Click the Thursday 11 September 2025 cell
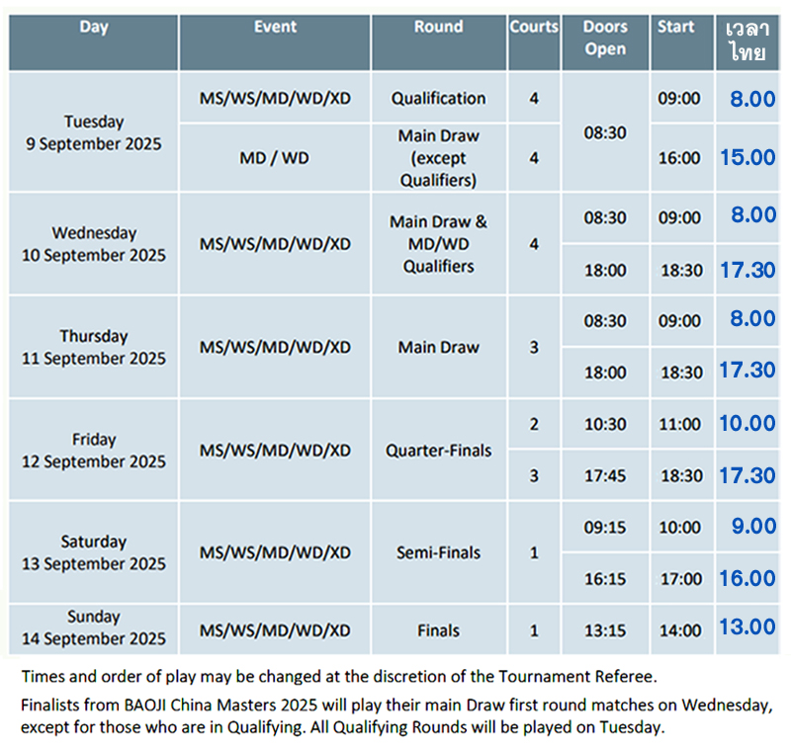791x751 pixels. (93, 347)
